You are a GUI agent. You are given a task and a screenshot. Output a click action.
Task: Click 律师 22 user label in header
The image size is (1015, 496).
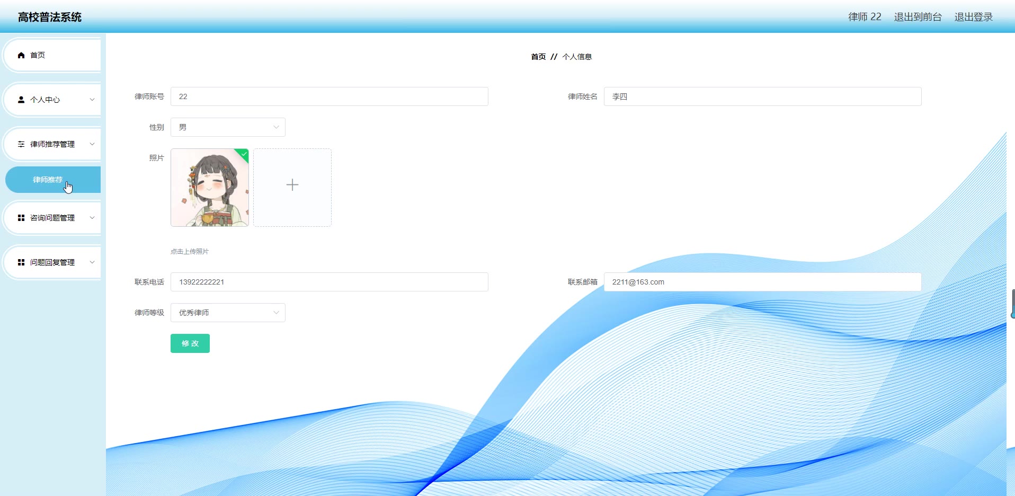(865, 17)
